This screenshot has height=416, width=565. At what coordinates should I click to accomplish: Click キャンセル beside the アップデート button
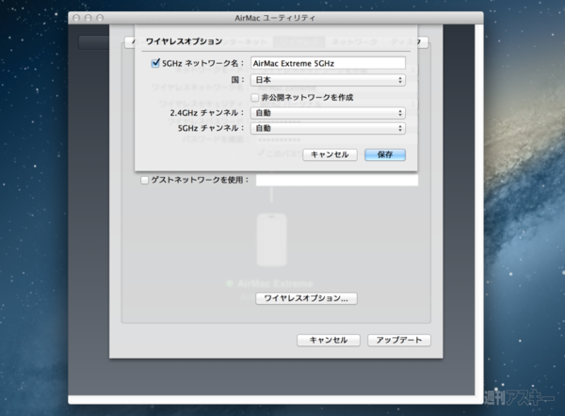(x=329, y=341)
